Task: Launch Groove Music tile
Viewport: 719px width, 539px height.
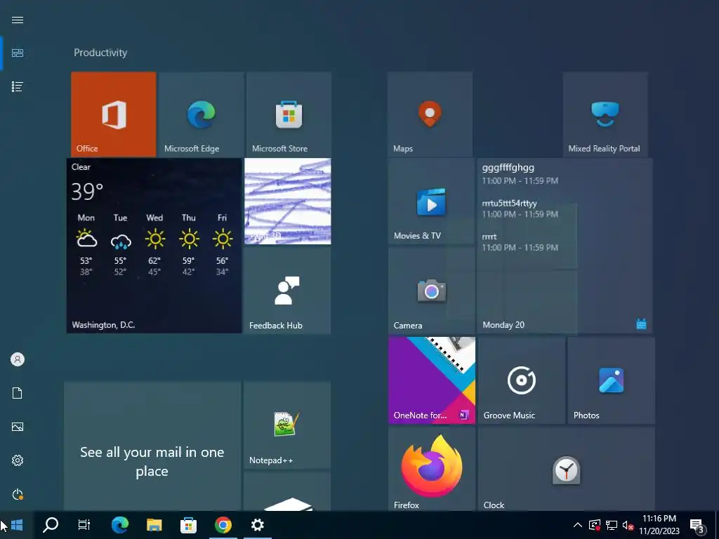Action: (x=522, y=380)
